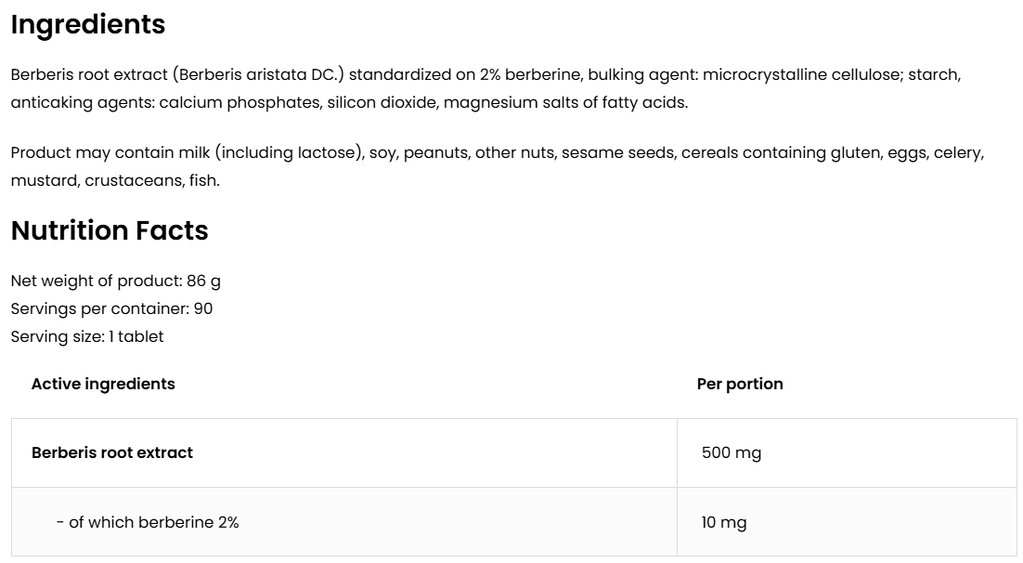Image resolution: width=1023 pixels, height=563 pixels.
Task: Click the 'Net weight of product: 86 g' line
Action: 116,281
